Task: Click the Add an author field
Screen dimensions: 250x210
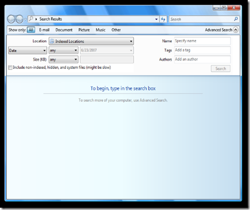Action: [x=202, y=59]
